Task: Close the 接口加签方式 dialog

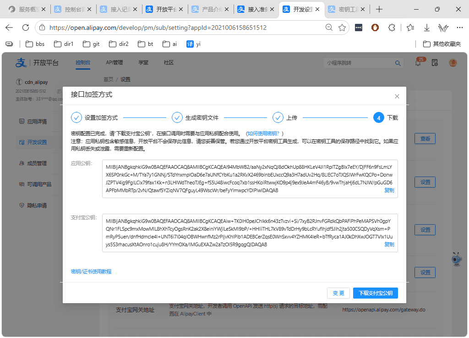Action: [x=397, y=96]
